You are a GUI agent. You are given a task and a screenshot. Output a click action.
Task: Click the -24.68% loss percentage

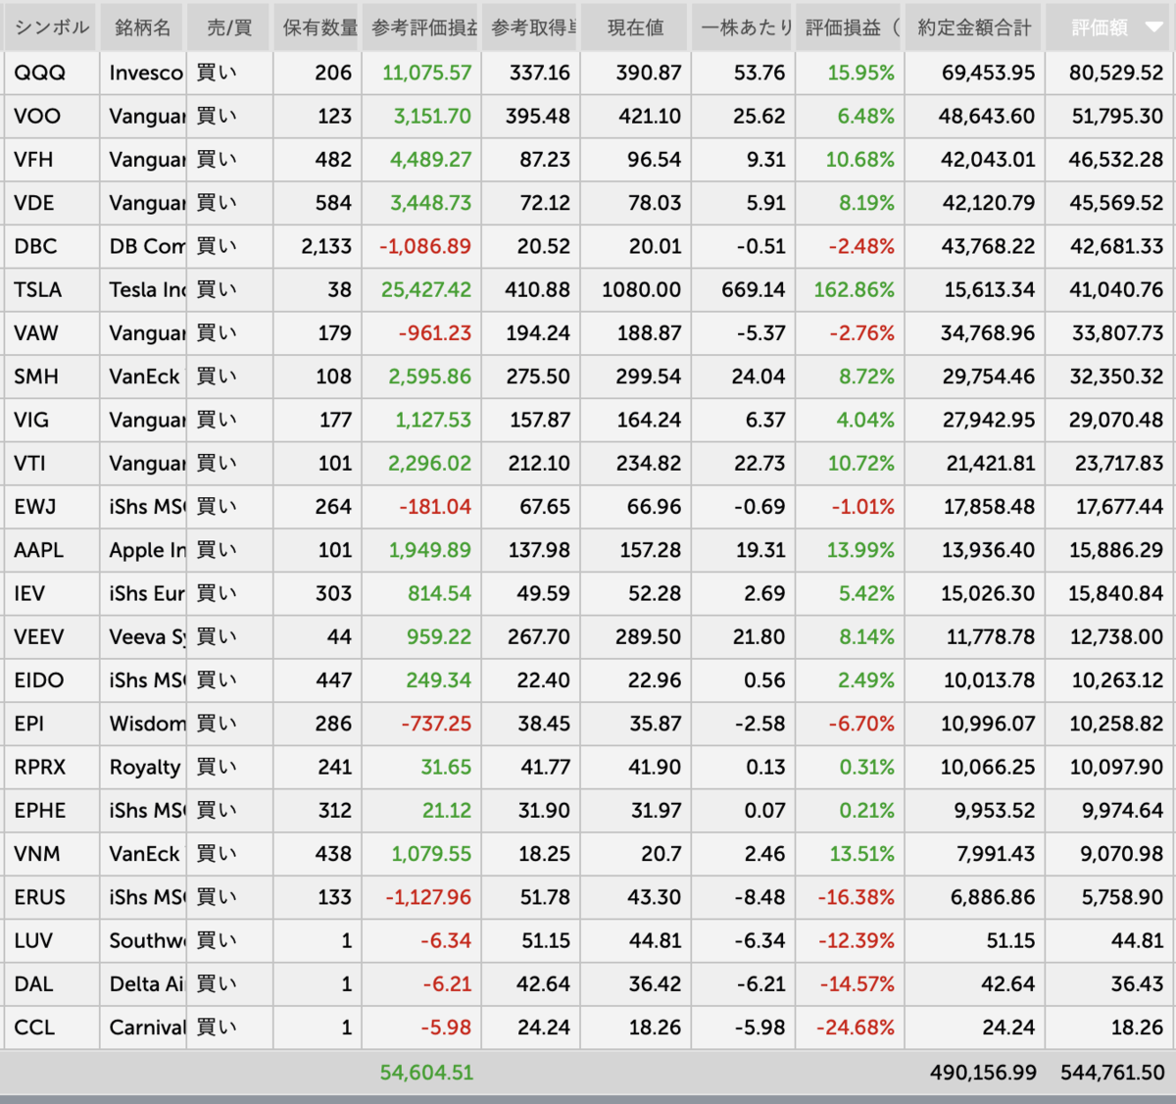point(856,1028)
